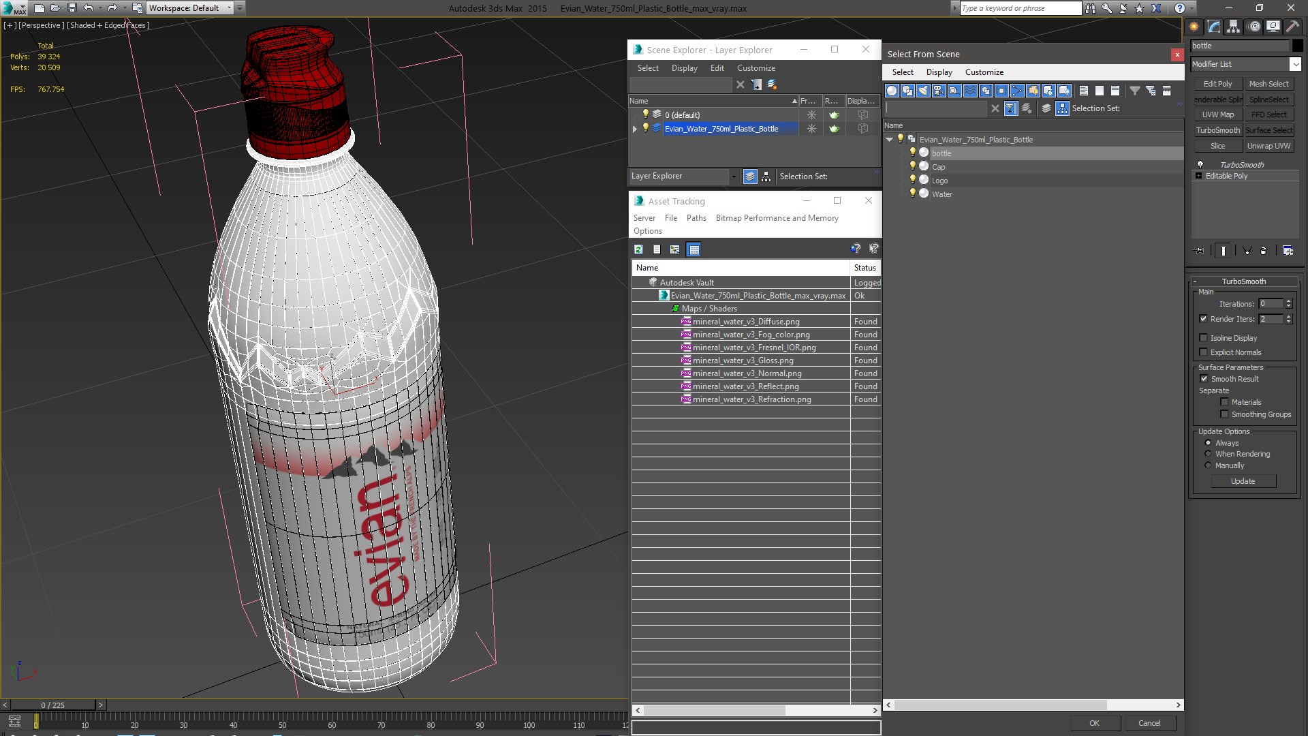The height and width of the screenshot is (736, 1308).
Task: Open the Utilities hammer tab
Action: click(1292, 27)
